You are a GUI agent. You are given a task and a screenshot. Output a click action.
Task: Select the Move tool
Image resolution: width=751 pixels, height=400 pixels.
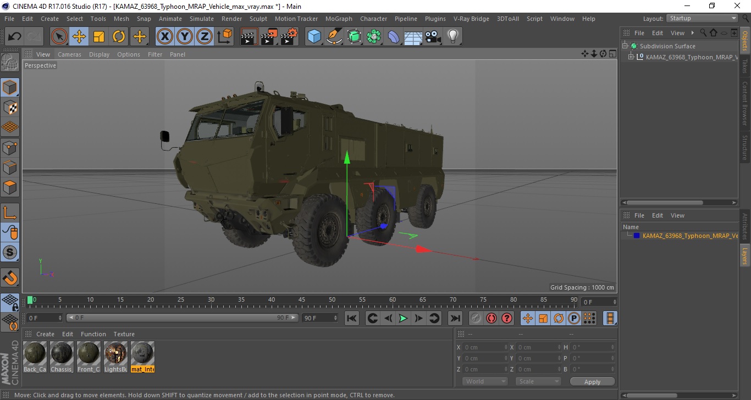[x=79, y=37]
